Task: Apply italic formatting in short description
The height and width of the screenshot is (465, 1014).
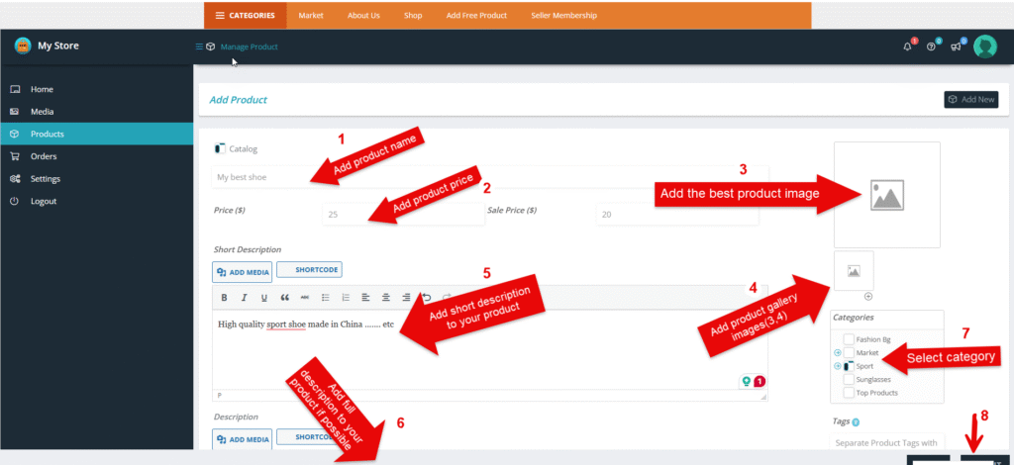Action: pos(244,297)
